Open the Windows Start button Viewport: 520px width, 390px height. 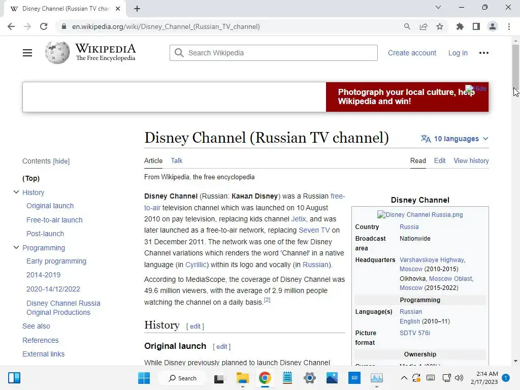click(144, 378)
